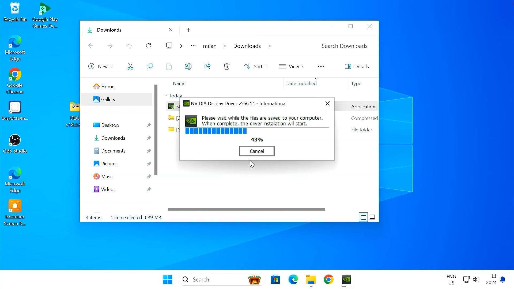This screenshot has height=289, width=514.
Task: Open File Explorer from taskbar
Action: (311, 279)
